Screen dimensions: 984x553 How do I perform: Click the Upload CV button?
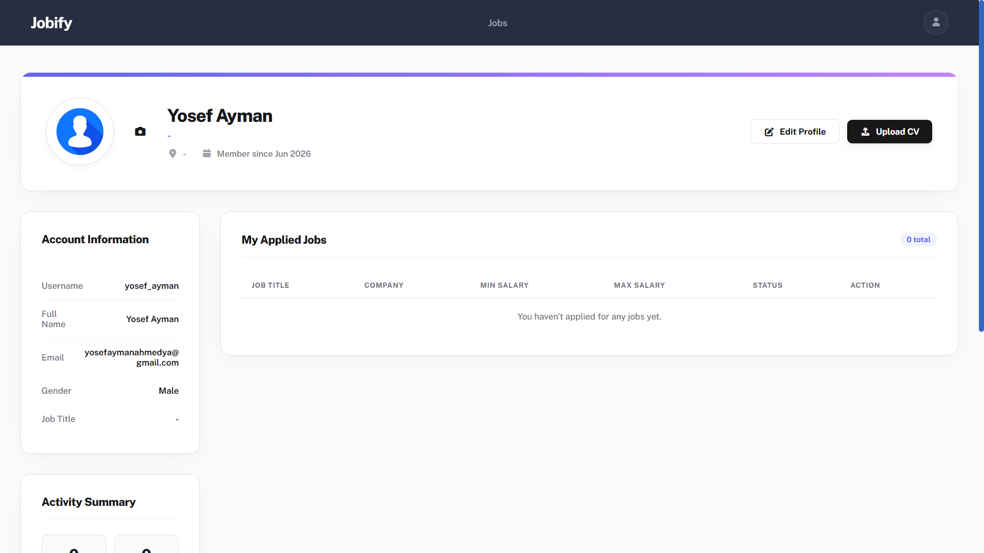pyautogui.click(x=890, y=132)
